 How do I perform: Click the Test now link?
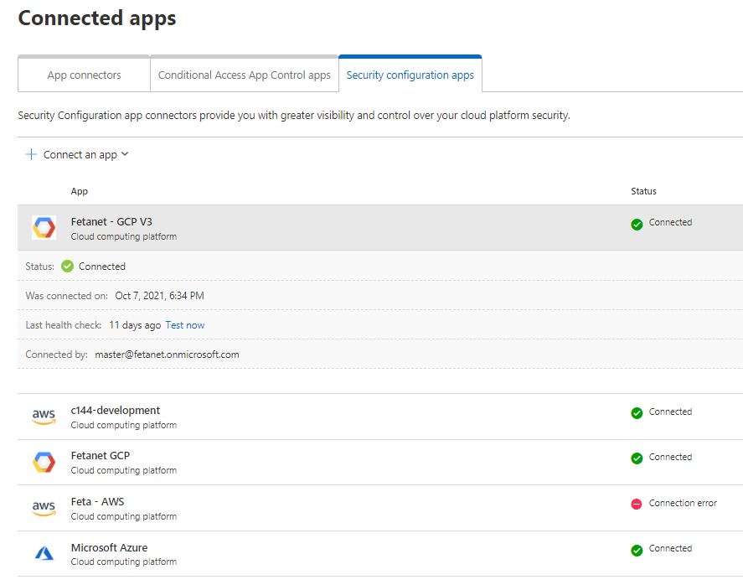click(x=184, y=325)
